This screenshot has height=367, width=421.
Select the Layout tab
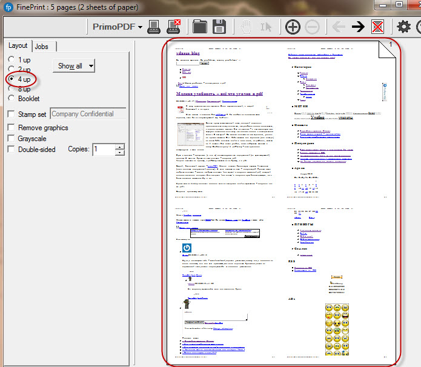[18, 46]
